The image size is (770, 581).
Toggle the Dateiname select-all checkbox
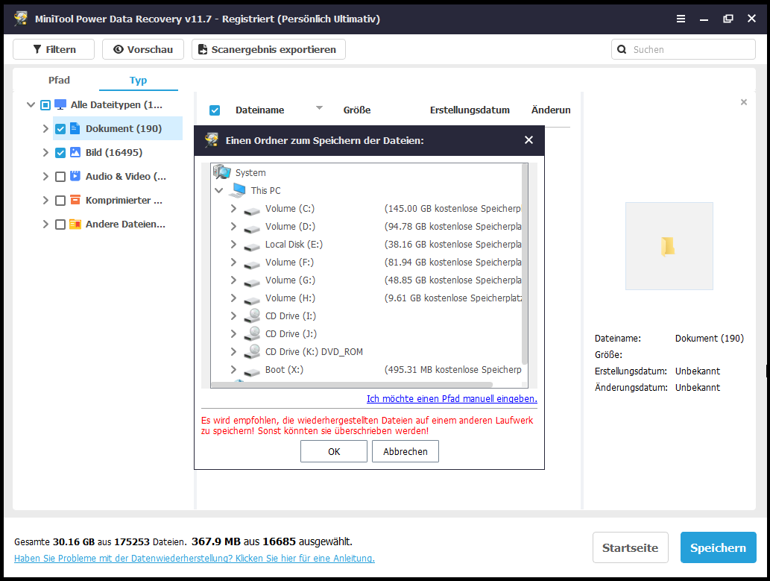(x=215, y=110)
